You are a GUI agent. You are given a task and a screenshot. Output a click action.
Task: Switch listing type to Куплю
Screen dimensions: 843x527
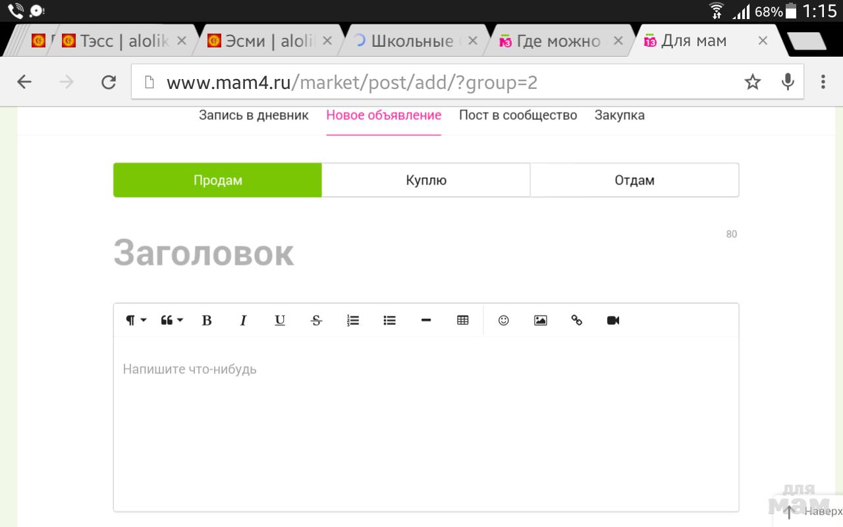426,180
